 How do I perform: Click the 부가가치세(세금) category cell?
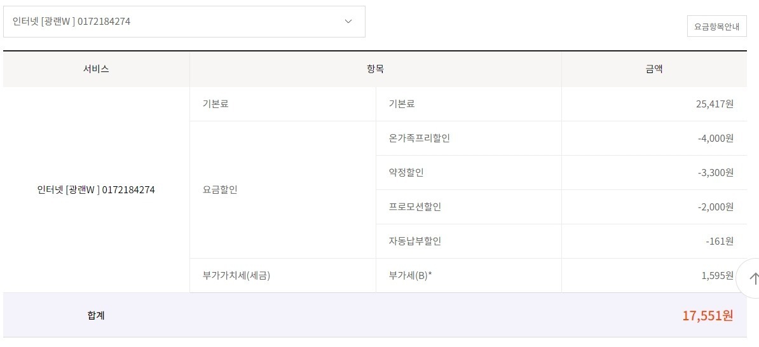pos(232,275)
